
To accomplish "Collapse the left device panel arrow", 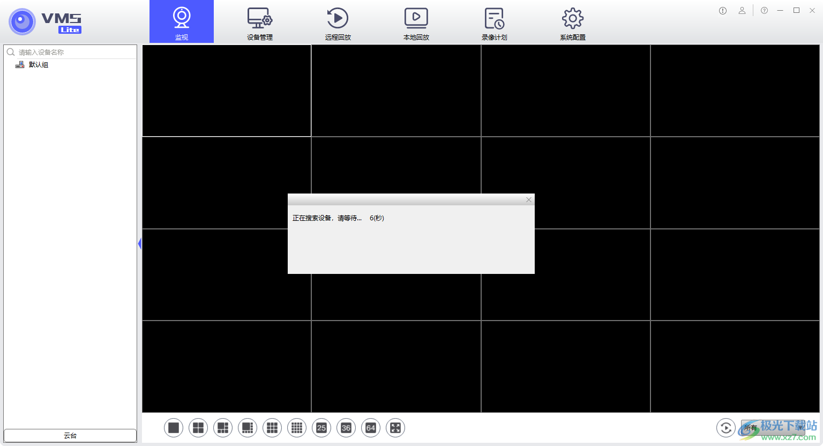I will click(139, 244).
